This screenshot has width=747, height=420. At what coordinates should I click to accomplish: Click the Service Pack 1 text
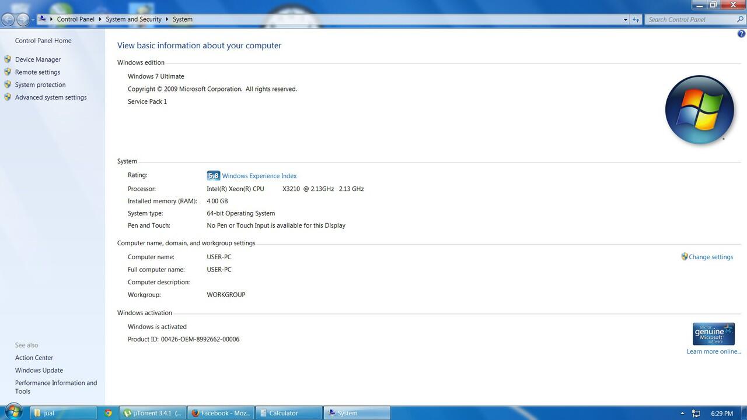[147, 101]
